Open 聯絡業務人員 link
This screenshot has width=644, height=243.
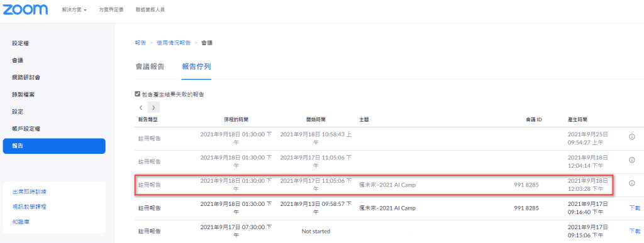[150, 9]
